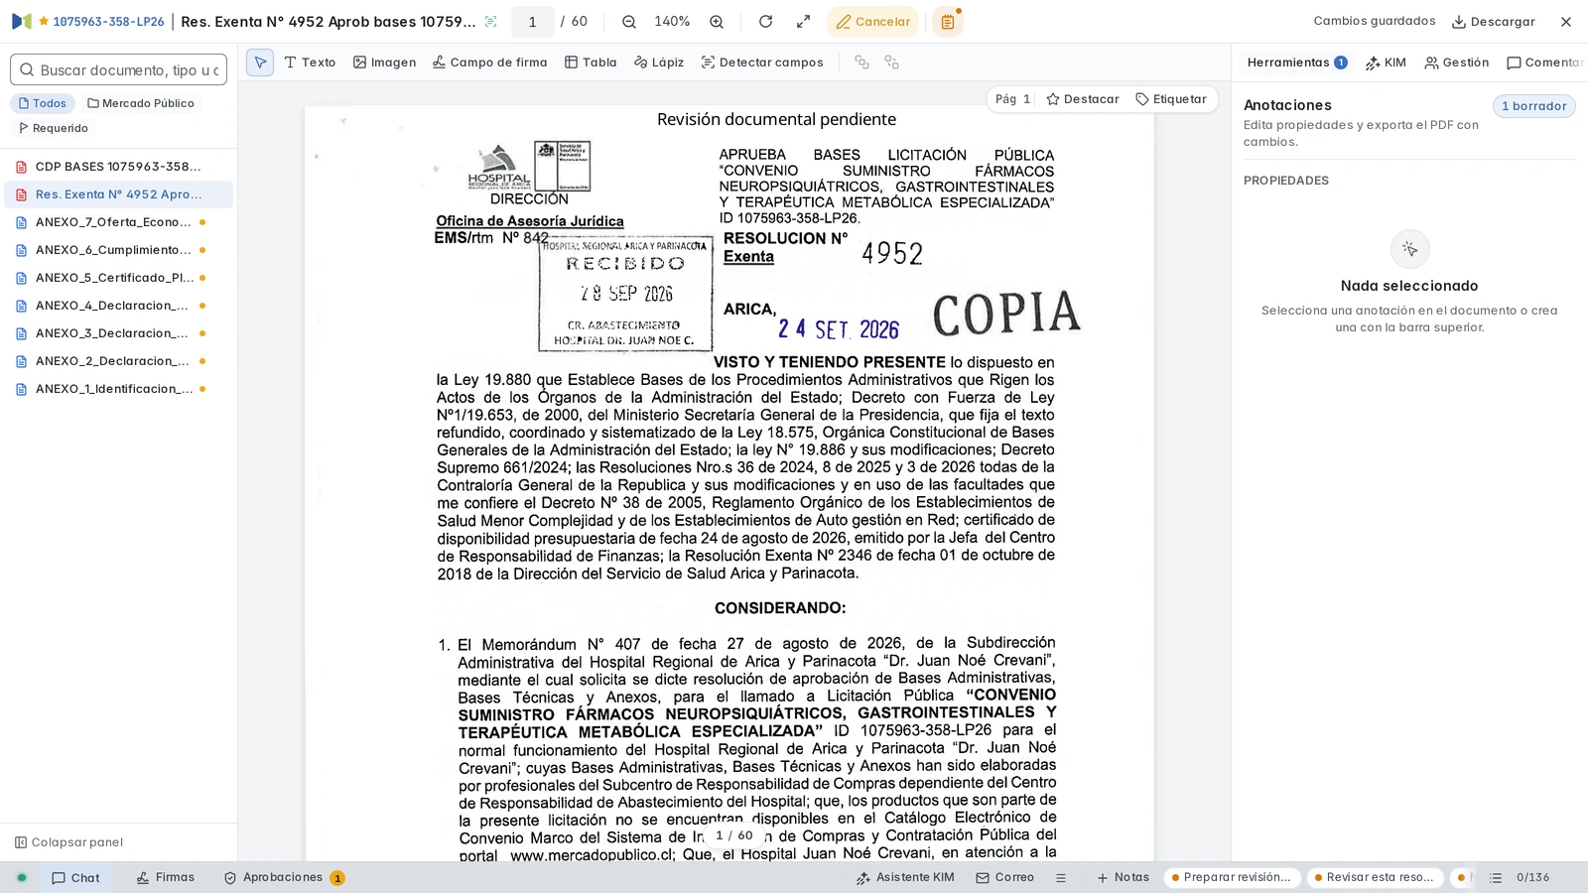Filter documents by Mercado Público
This screenshot has width=1588, height=893.
pyautogui.click(x=140, y=103)
